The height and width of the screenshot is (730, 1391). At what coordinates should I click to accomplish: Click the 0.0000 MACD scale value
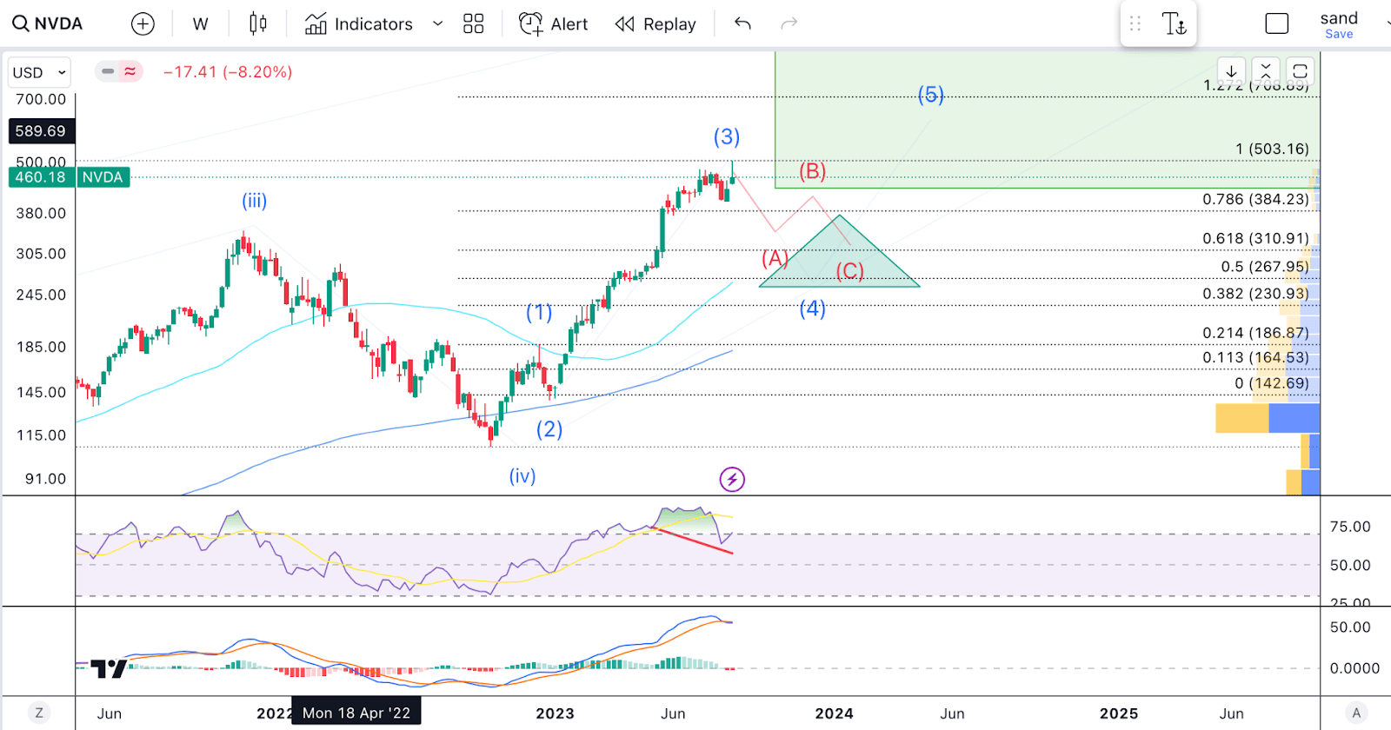point(1354,668)
